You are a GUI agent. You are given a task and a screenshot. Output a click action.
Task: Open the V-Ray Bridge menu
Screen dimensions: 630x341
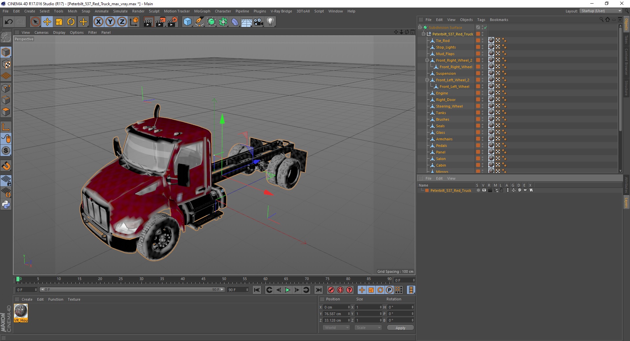coord(281,11)
